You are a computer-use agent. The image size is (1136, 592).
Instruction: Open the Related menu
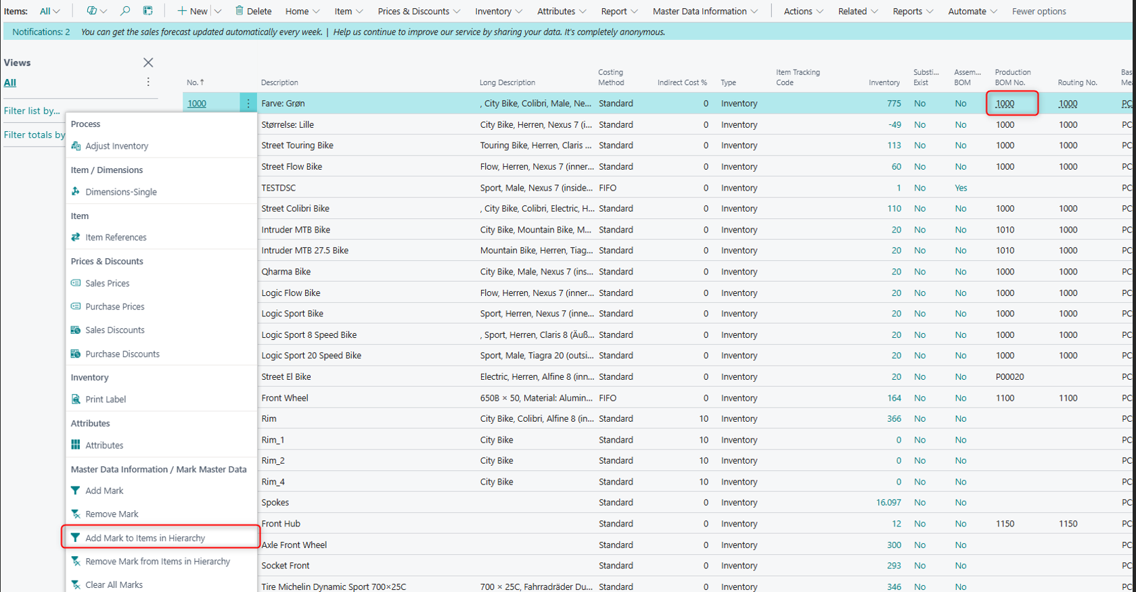pyautogui.click(x=857, y=11)
